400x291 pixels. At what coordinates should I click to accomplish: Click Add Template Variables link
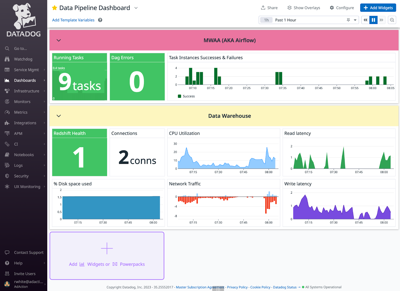click(x=73, y=20)
